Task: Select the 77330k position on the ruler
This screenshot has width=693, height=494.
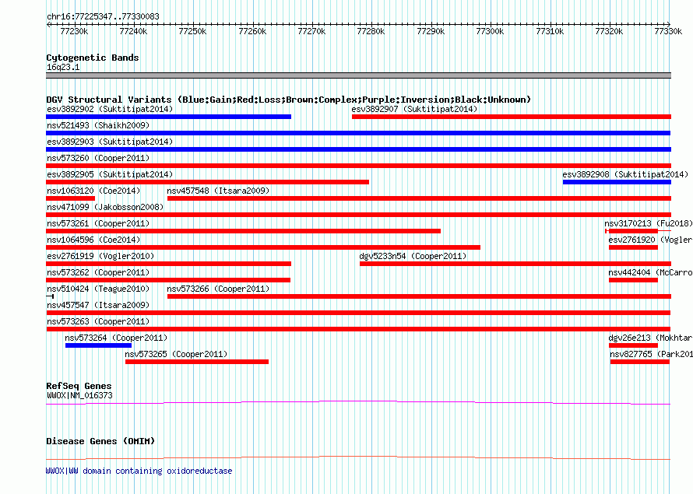Action: [x=668, y=31]
